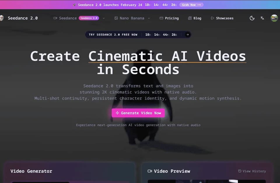
Task: Visit the Showcases page
Action: click(222, 18)
